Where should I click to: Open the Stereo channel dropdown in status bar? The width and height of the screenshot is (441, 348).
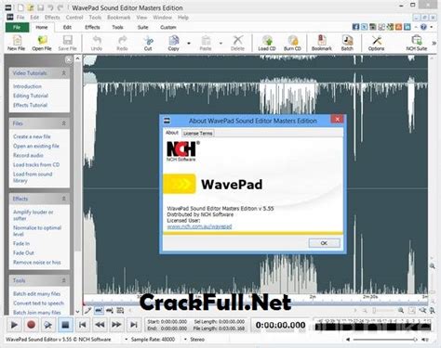[185, 340]
